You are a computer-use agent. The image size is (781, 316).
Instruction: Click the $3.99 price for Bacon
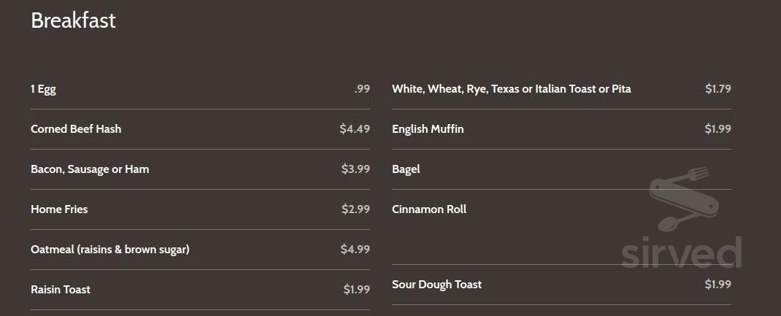click(x=355, y=169)
